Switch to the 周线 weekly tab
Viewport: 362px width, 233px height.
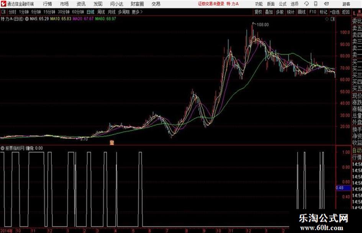[x=101, y=12]
